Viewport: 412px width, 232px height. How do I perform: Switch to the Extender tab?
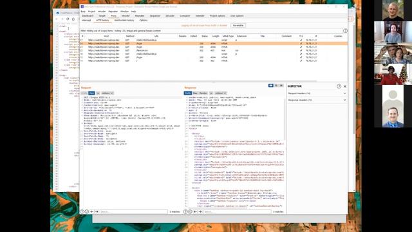point(200,15)
